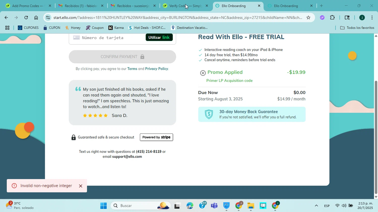
Task: Open clock and date 2:13 p. m.
Action: (365, 206)
